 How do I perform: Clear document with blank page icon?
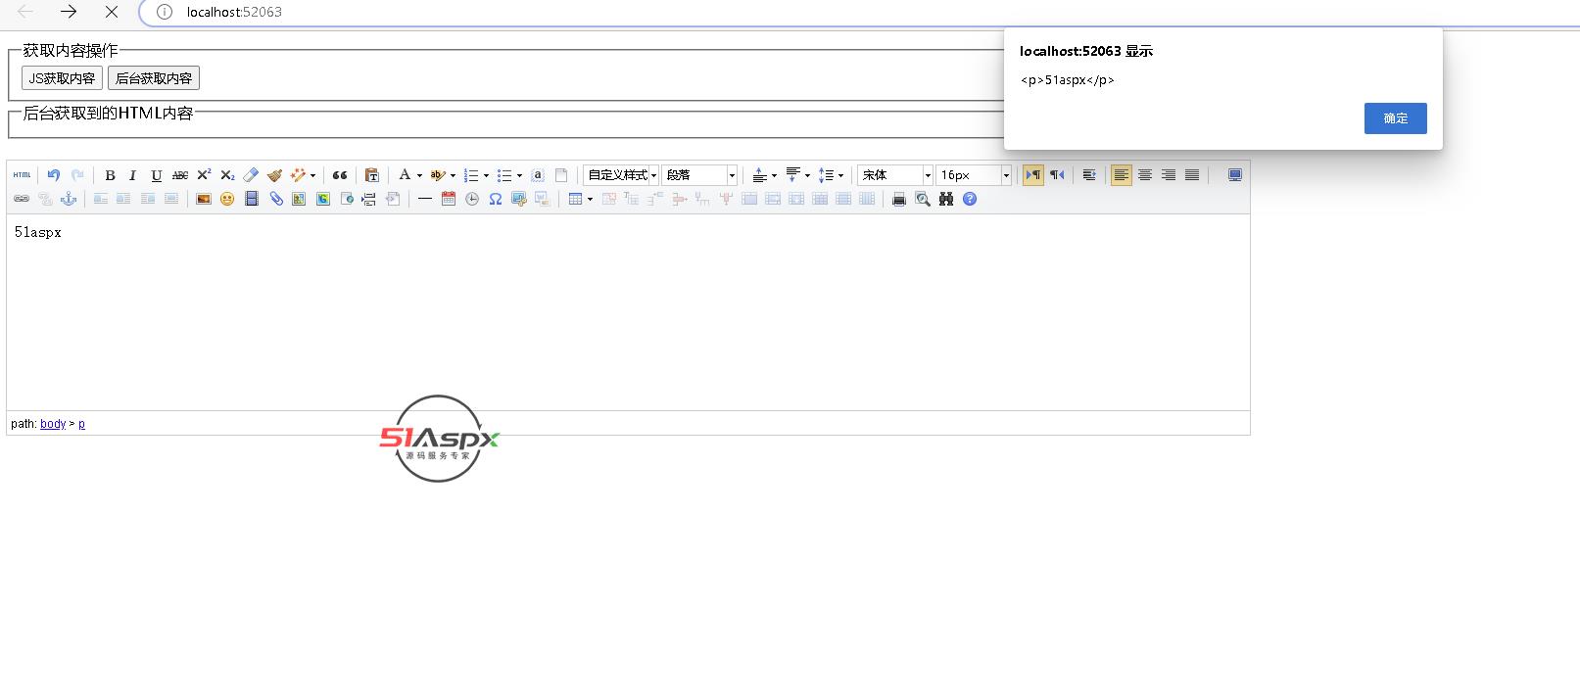(561, 175)
